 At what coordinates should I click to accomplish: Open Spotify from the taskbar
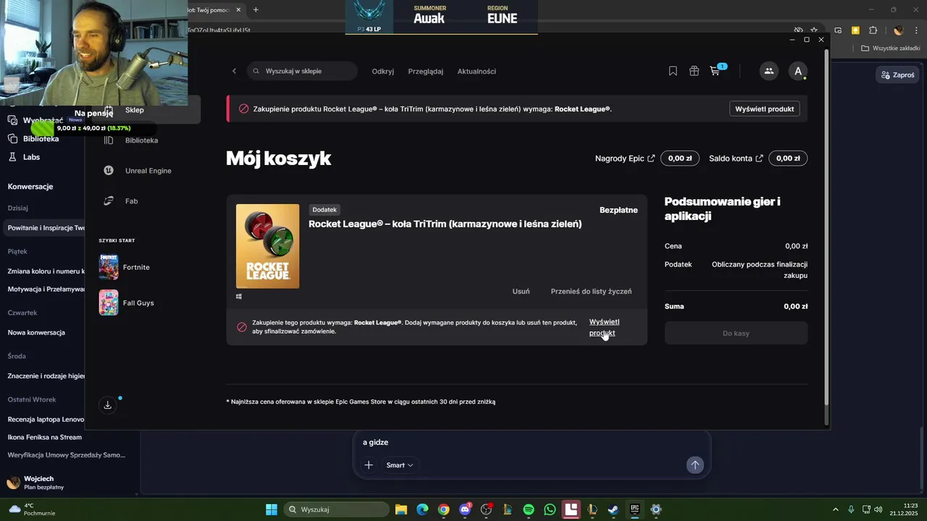click(528, 509)
